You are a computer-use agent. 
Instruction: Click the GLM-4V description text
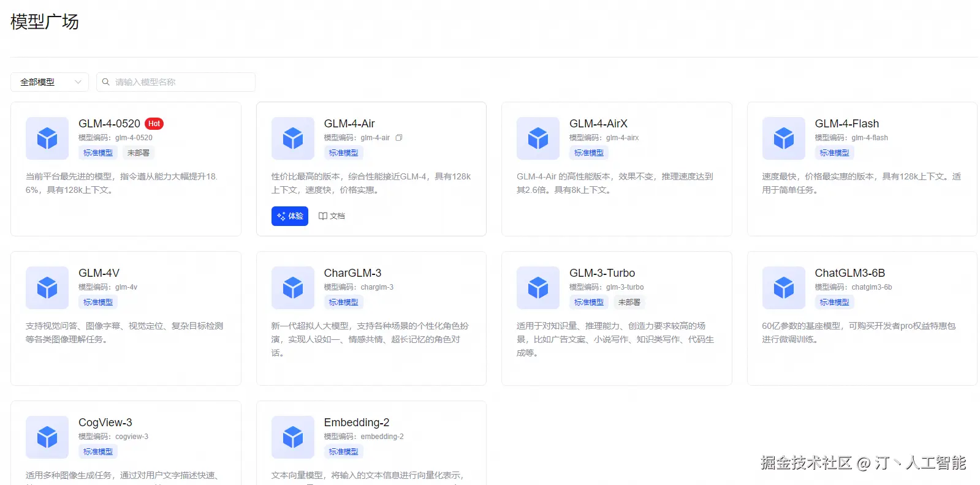click(124, 333)
